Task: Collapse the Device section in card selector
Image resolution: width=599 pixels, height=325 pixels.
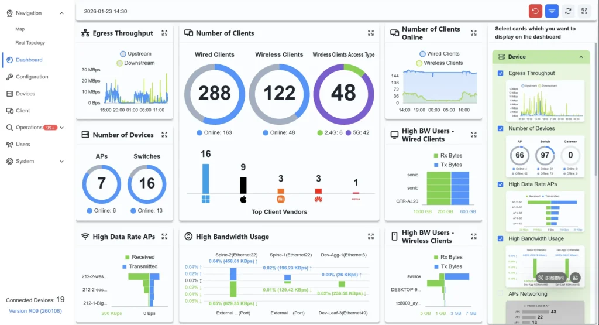Action: [581, 57]
